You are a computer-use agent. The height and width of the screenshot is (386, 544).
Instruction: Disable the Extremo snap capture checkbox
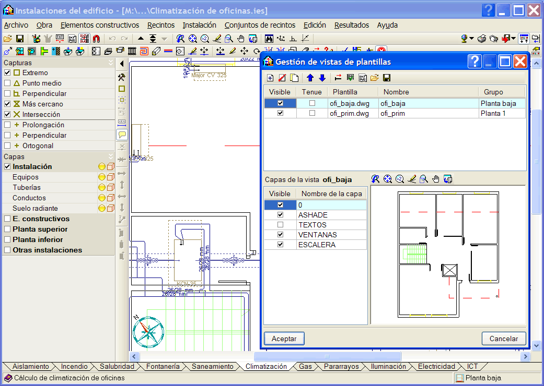7,73
